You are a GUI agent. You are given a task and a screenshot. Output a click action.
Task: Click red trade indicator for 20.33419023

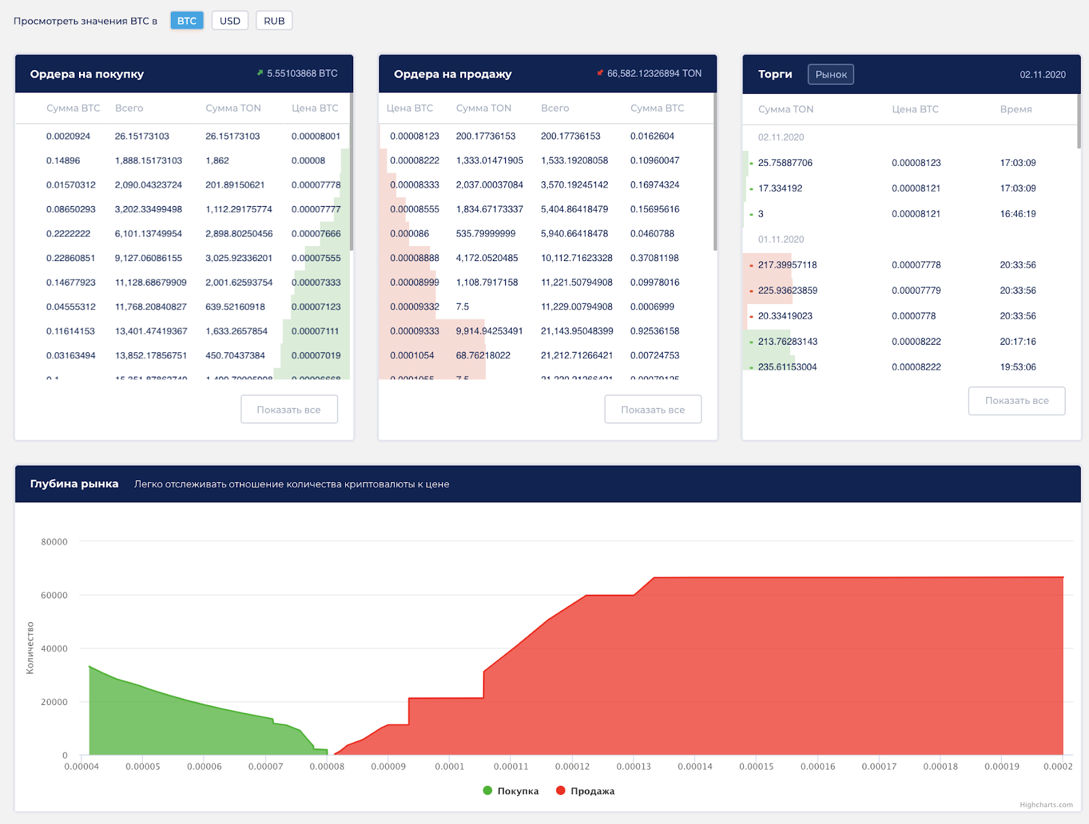coord(751,317)
